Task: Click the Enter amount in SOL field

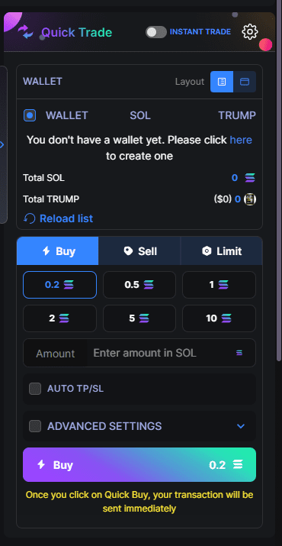Action: point(162,353)
